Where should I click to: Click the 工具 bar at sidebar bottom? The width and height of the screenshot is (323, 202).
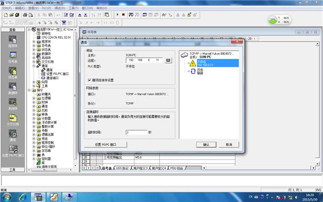(x=12, y=170)
